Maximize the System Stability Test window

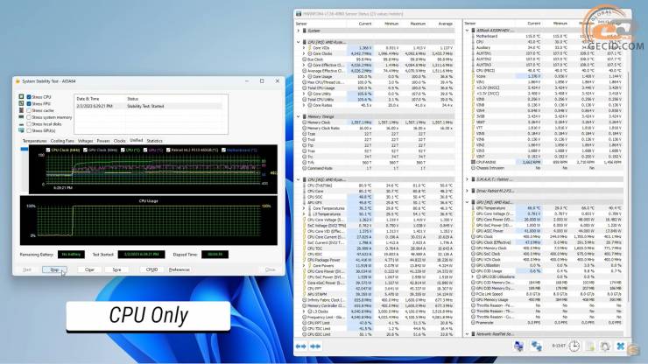pos(262,81)
